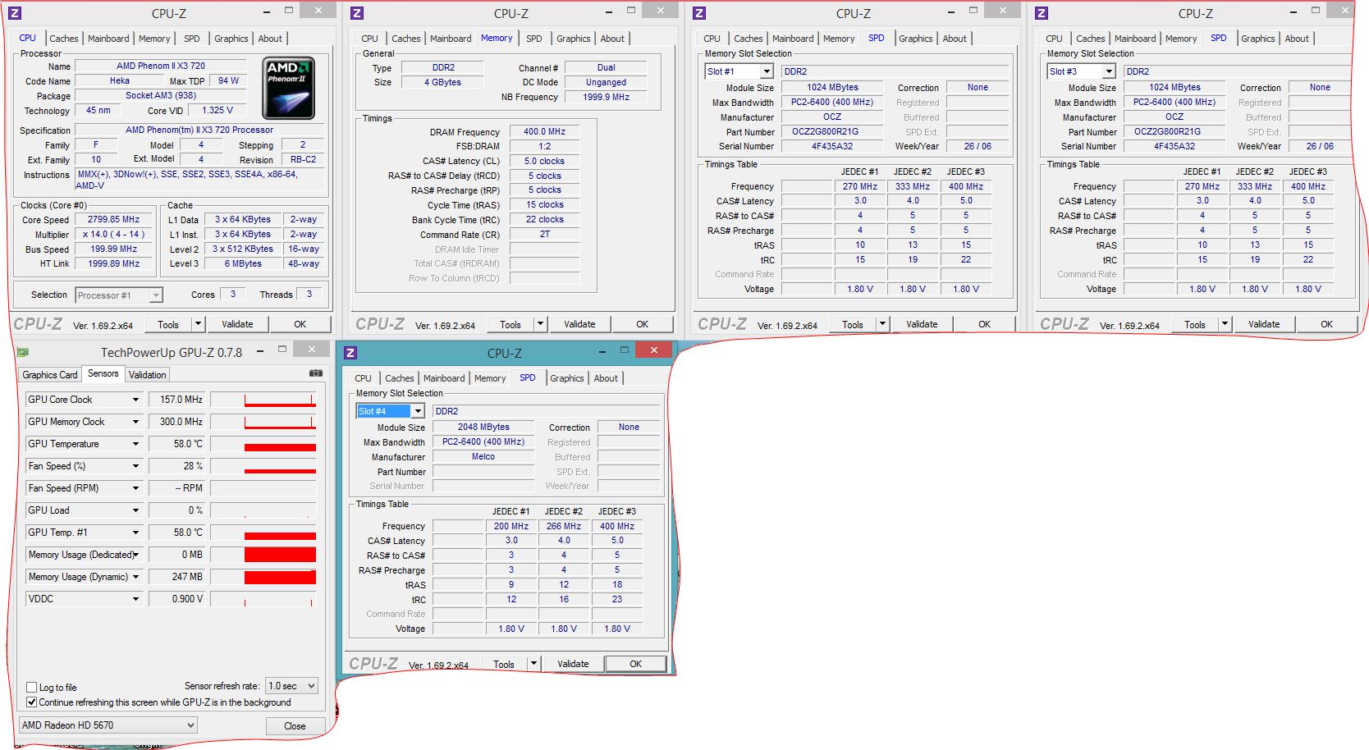Toggle Continue refreshing while GPU-Z in background
The height and width of the screenshot is (750, 1369).
[32, 702]
